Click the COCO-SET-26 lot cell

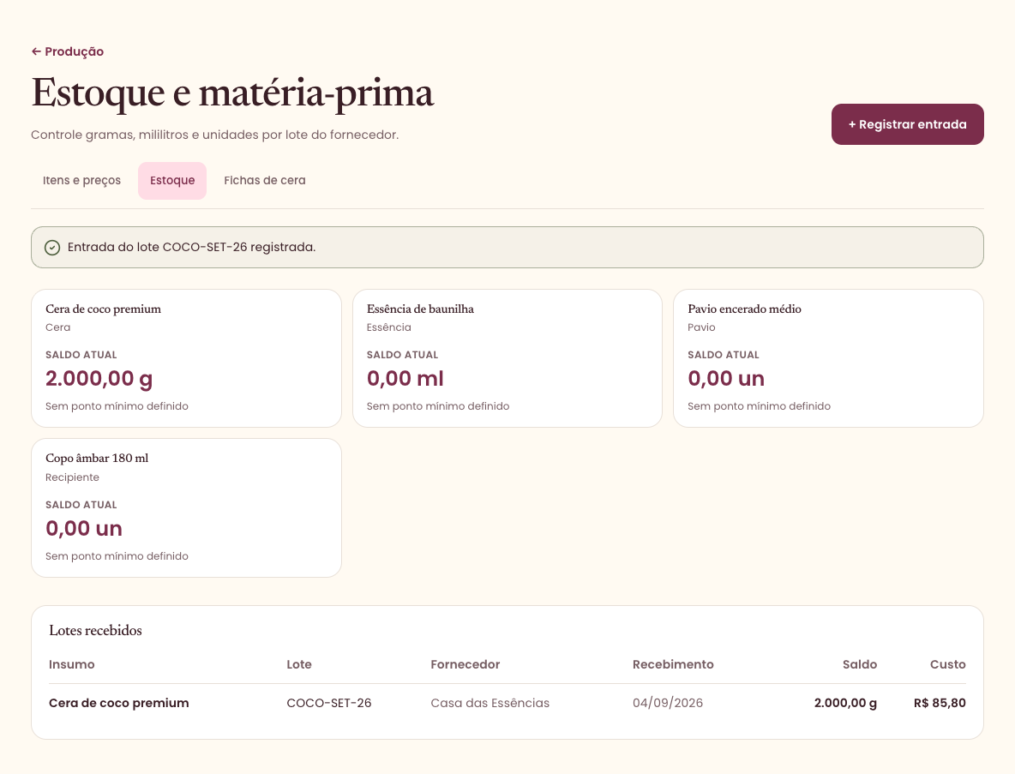(x=329, y=704)
